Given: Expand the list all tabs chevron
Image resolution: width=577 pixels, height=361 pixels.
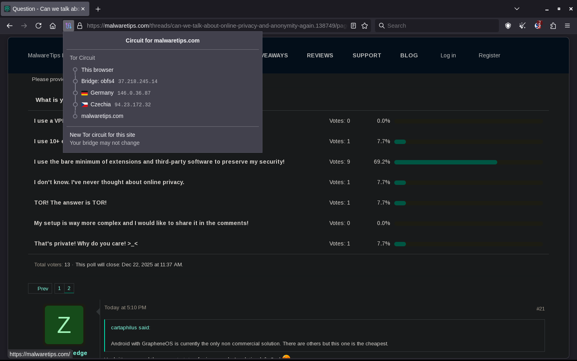Looking at the screenshot, I should 517,9.
